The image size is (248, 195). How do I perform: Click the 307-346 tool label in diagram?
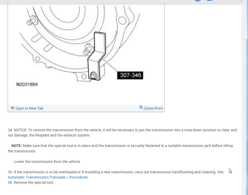[130, 75]
